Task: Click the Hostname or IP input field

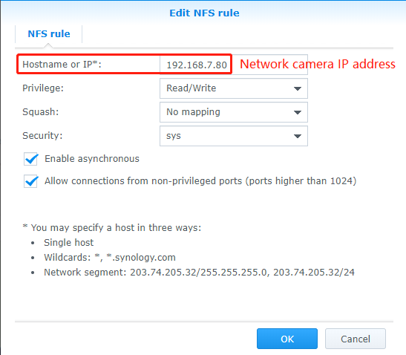Action: [234, 65]
